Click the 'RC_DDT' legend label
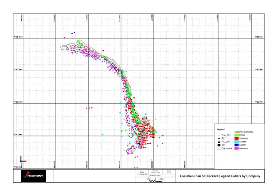 (226, 142)
